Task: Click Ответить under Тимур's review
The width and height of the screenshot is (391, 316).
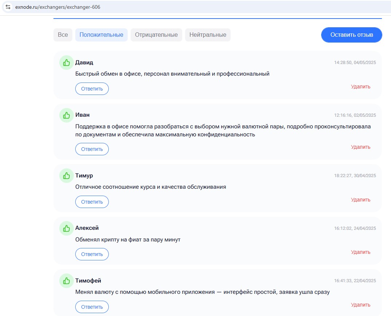Action: click(92, 202)
